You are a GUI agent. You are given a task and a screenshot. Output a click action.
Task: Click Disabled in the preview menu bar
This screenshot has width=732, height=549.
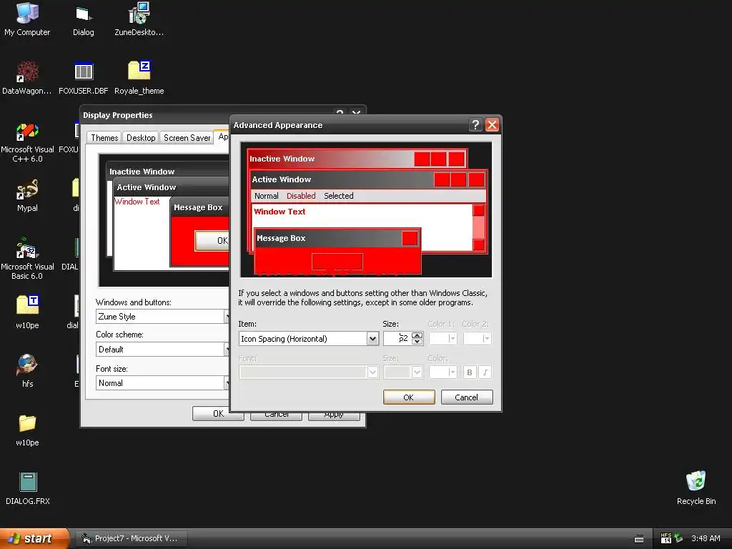click(x=301, y=196)
